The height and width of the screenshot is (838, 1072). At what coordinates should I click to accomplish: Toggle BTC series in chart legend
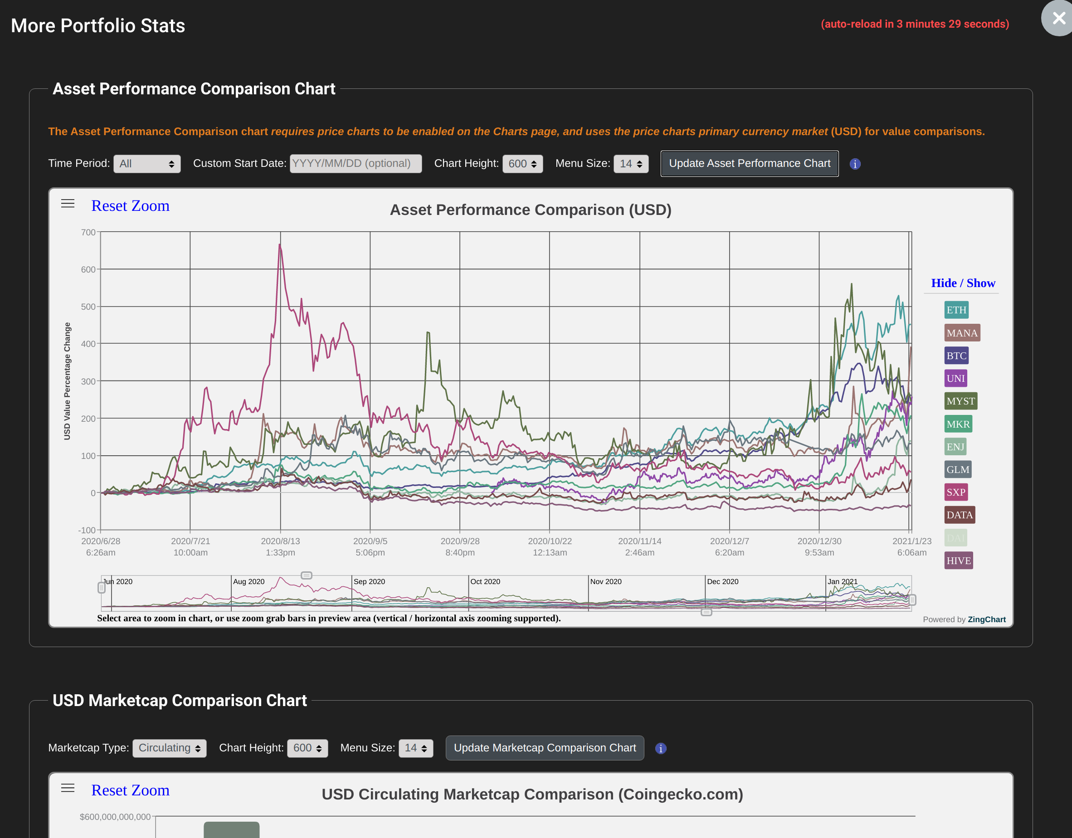(x=956, y=356)
